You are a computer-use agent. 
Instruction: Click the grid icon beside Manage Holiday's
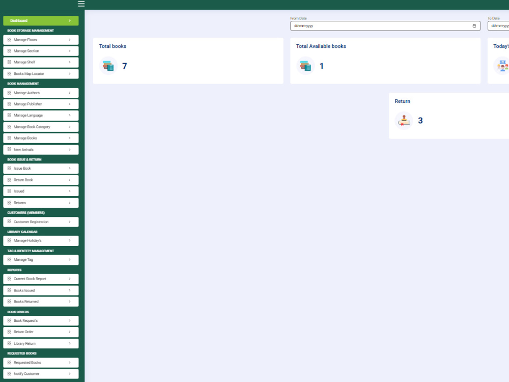[9, 240]
